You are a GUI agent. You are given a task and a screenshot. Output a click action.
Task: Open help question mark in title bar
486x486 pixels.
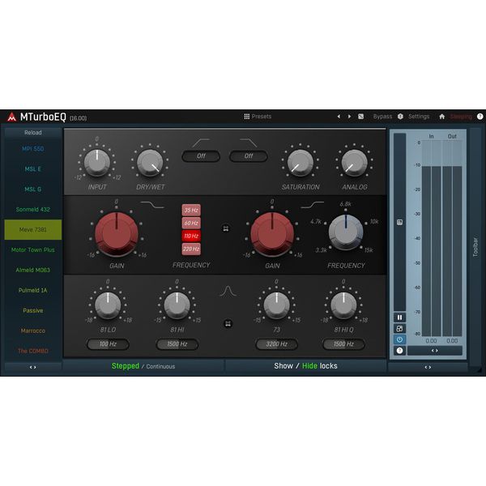(480, 117)
